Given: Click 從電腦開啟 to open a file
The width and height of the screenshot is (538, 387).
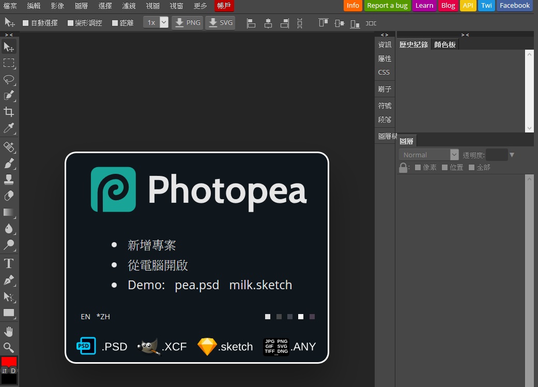Looking at the screenshot, I should point(158,265).
